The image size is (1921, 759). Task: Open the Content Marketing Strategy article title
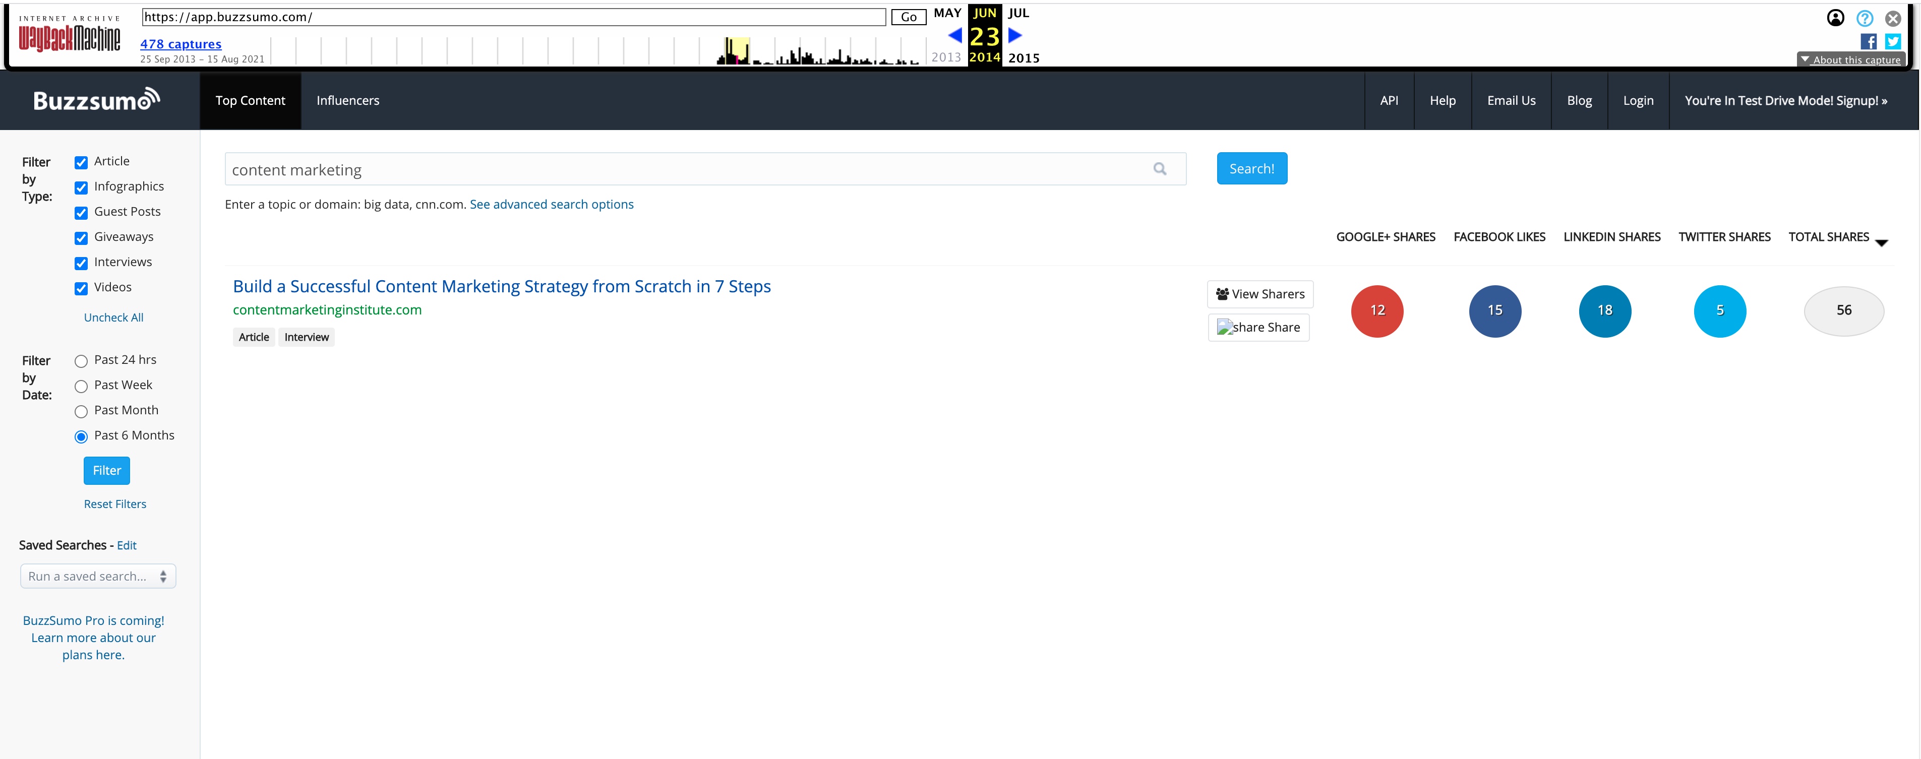tap(501, 286)
